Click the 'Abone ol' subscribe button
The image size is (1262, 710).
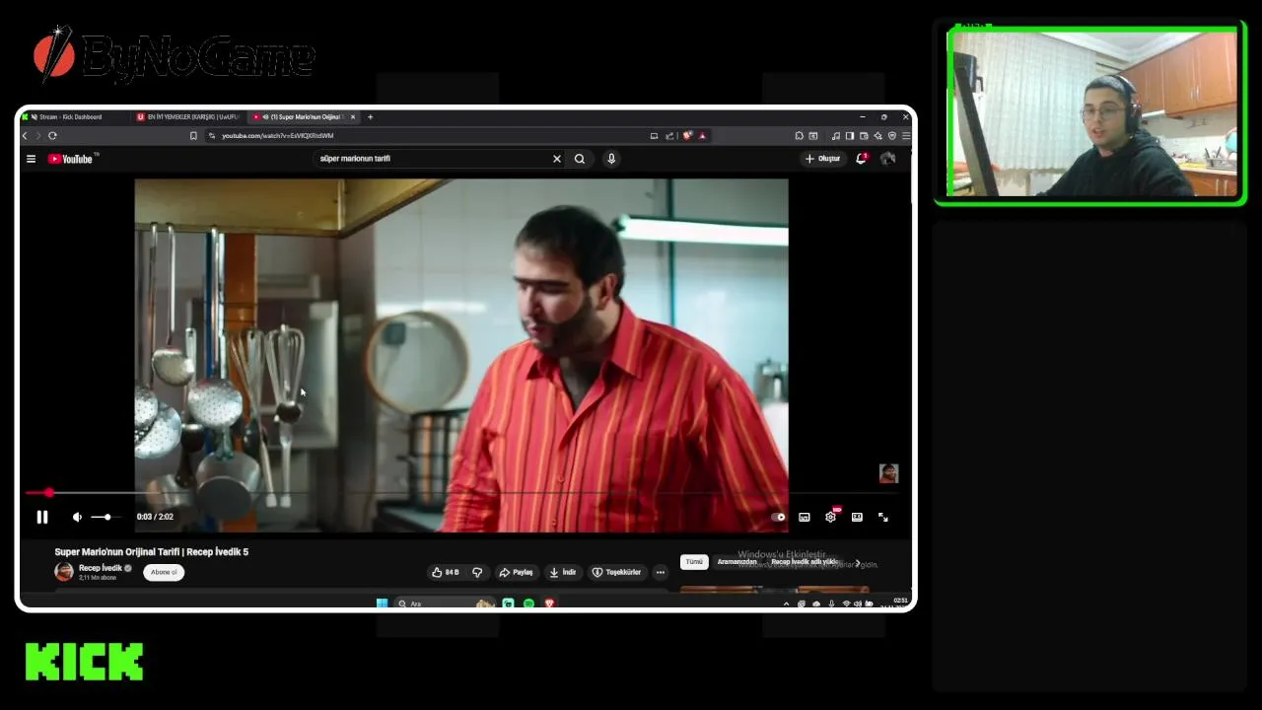click(x=164, y=572)
